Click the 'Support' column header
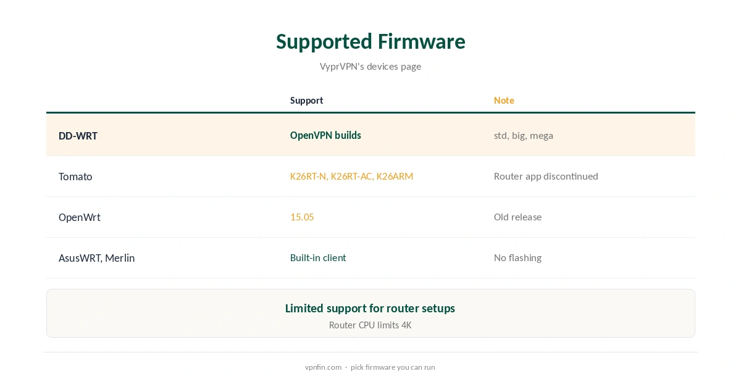 click(x=306, y=100)
